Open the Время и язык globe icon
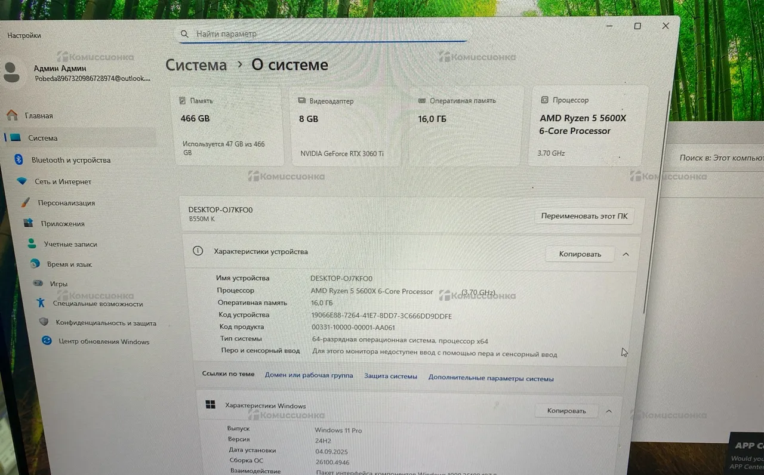The height and width of the screenshot is (475, 764). 35,263
